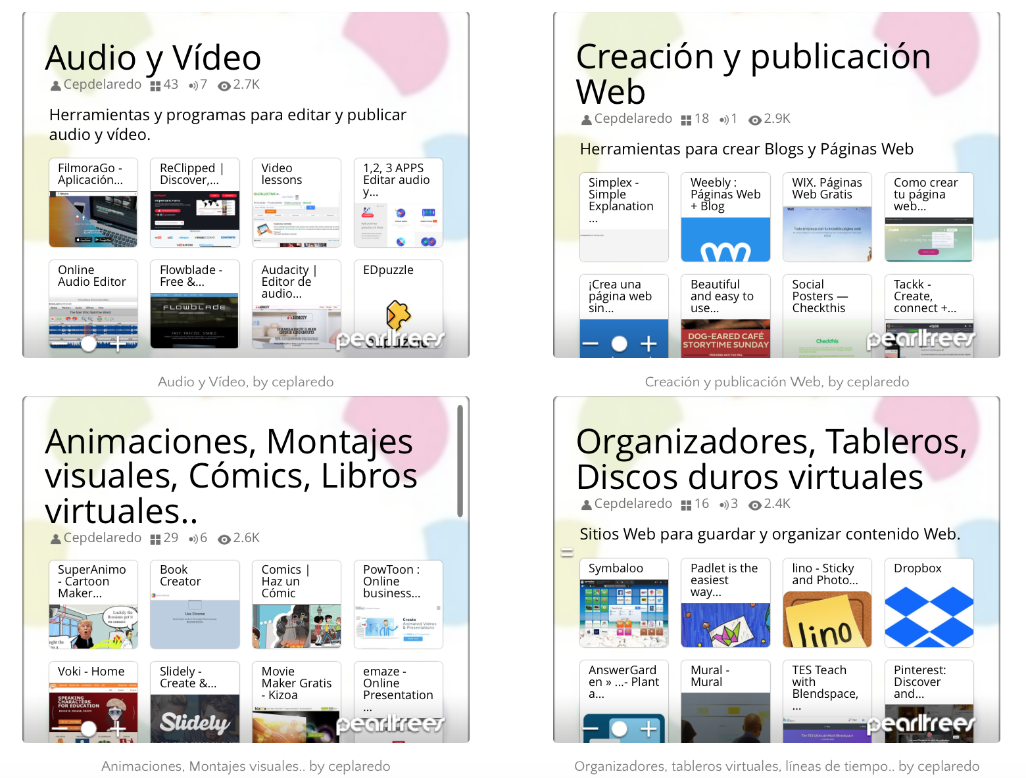The width and height of the screenshot is (1026, 778).
Task: Click zoom slider knob in Audio y Vídeo embed
Action: pos(89,344)
